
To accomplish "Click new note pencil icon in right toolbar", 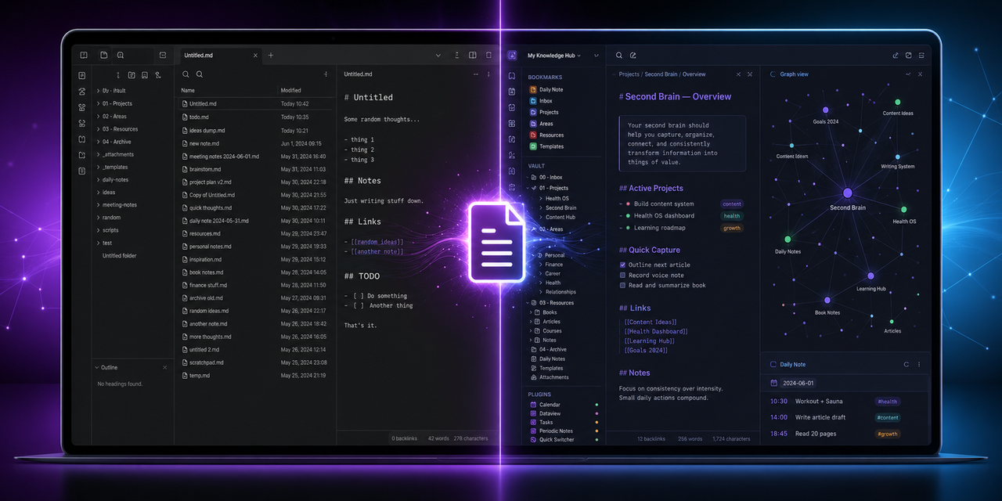I will tap(633, 56).
